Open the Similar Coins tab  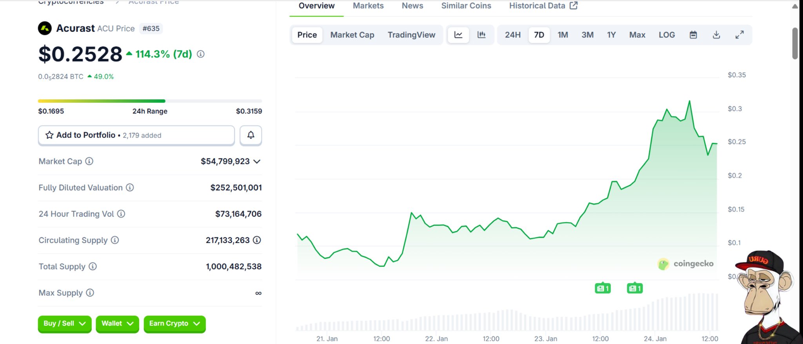466,6
